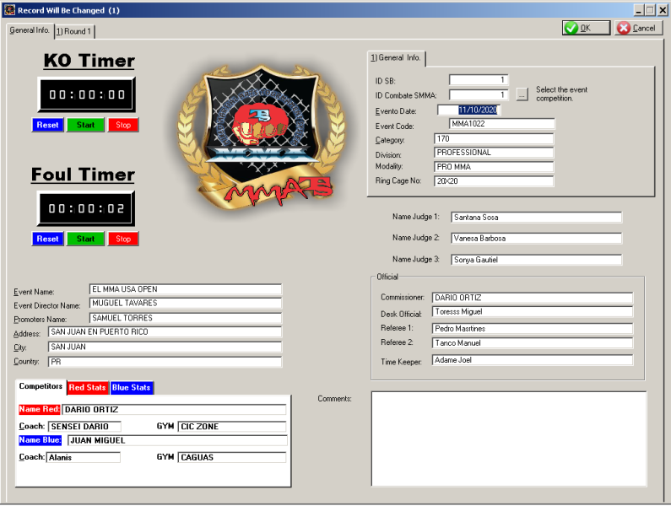This screenshot has width=671, height=506.
Task: Click the ID SB field
Action: 479,79
